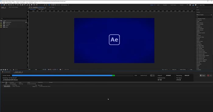Click the Info button in Current Render
Image resolution: width=213 pixels, height=112 pixels.
point(152,75)
